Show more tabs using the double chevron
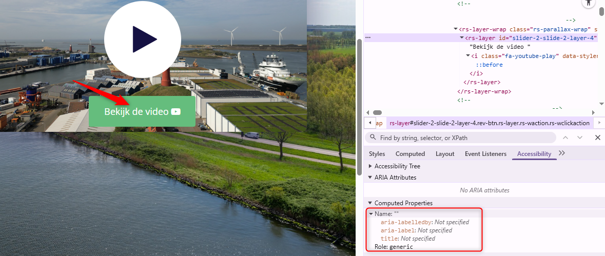605x256 pixels. (x=562, y=153)
